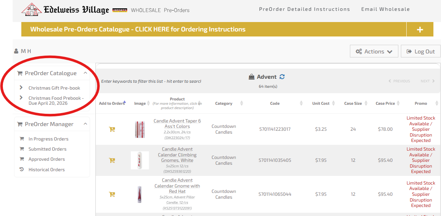
Task: Click the M H user profile icon
Action: (x=16, y=51)
